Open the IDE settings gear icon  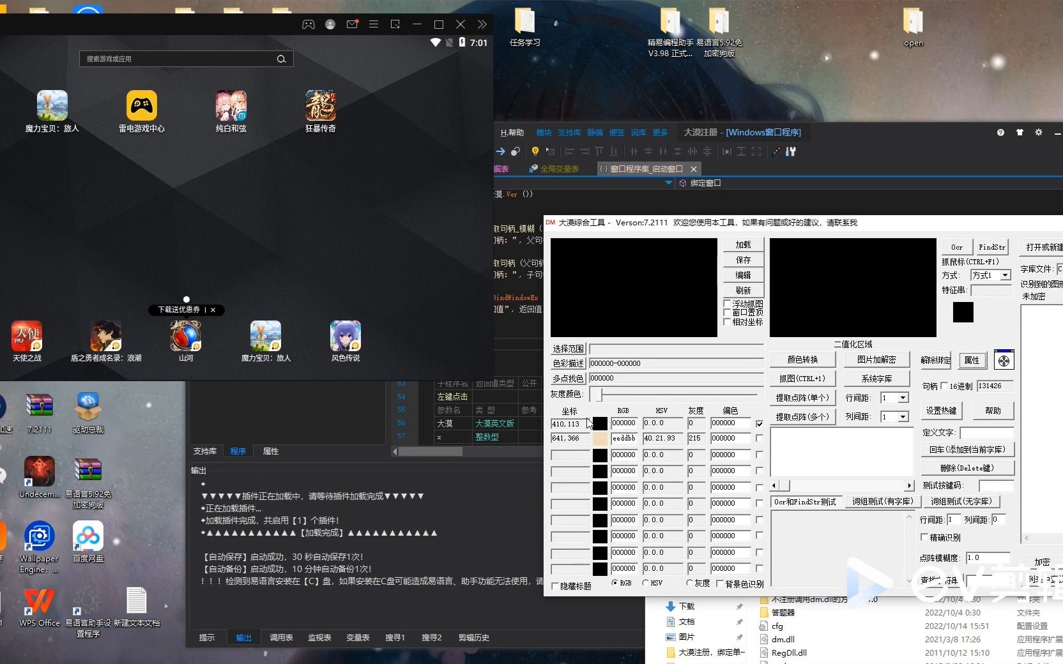tap(1039, 132)
